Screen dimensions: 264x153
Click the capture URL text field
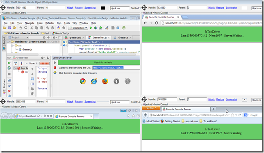tap(116, 68)
